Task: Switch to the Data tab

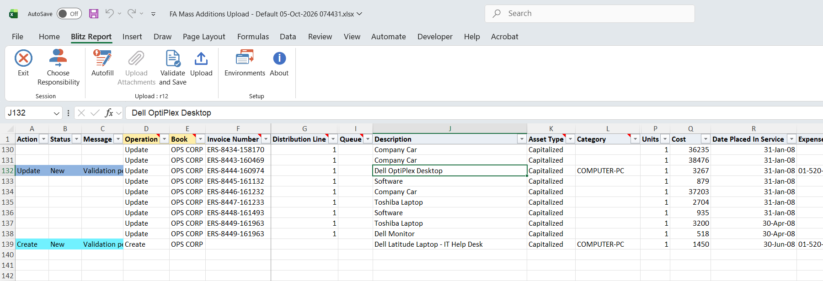Action: click(x=288, y=37)
